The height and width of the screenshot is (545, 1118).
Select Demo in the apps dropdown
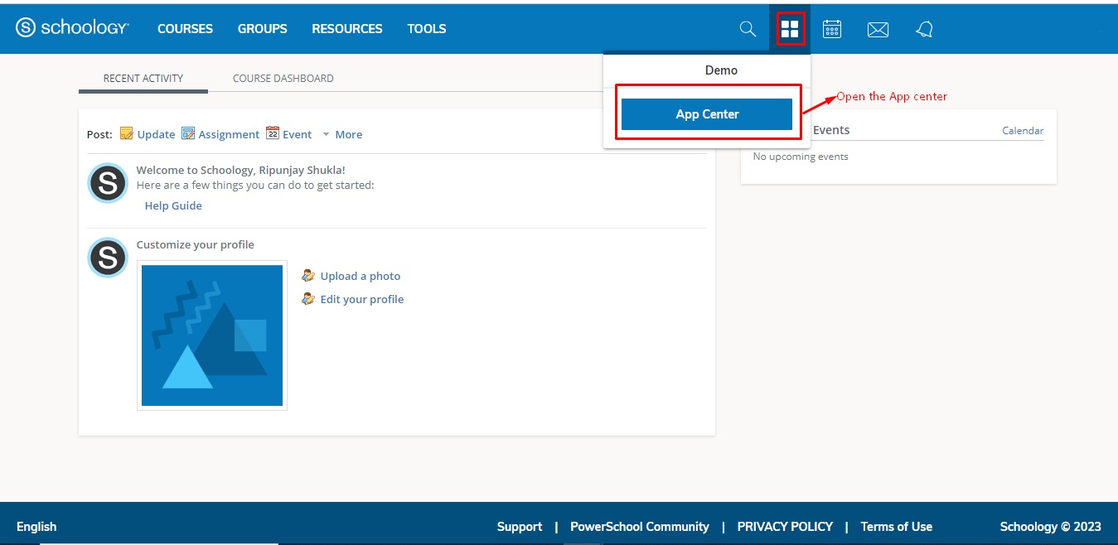(721, 70)
